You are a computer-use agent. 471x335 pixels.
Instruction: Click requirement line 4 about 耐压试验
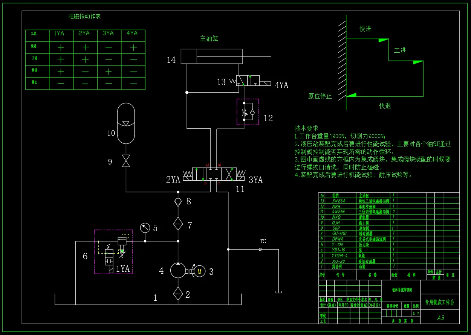pos(354,175)
